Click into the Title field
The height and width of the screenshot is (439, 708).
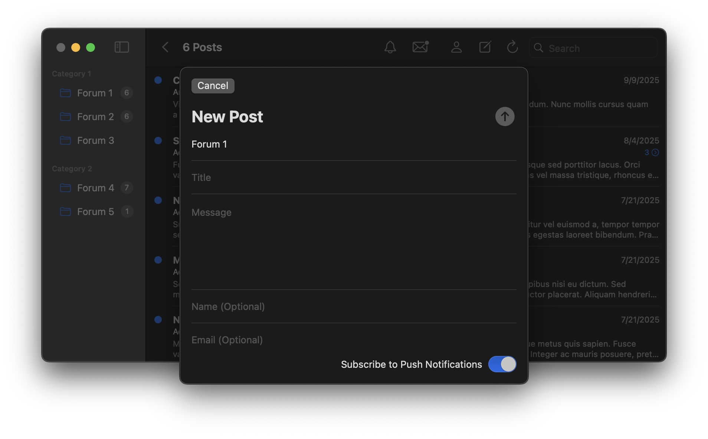[x=354, y=178]
